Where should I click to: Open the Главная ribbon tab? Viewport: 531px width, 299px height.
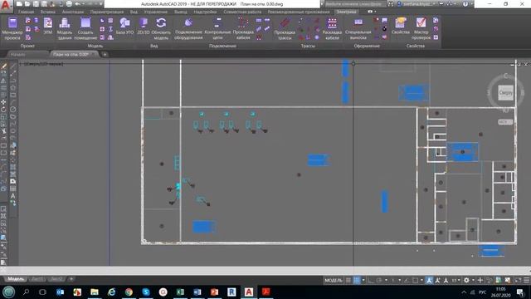26,12
